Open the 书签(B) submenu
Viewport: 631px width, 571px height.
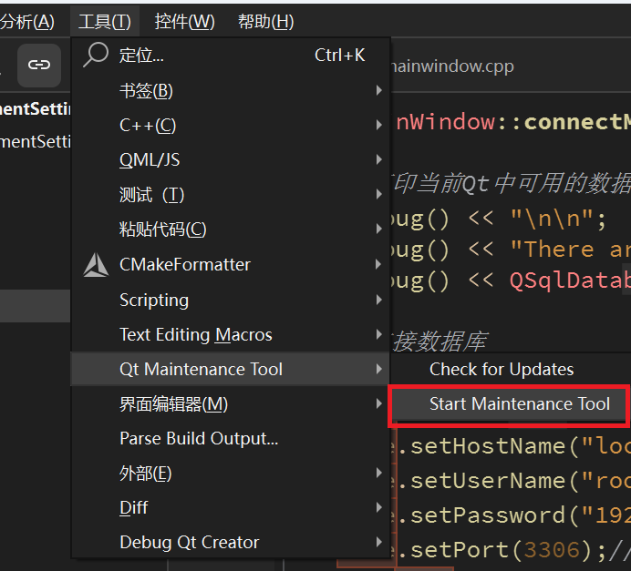click(x=230, y=90)
